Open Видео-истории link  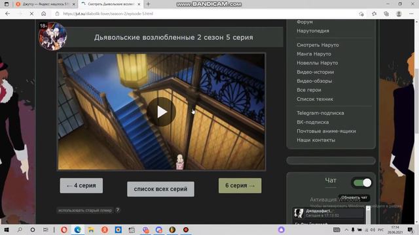click(316, 72)
